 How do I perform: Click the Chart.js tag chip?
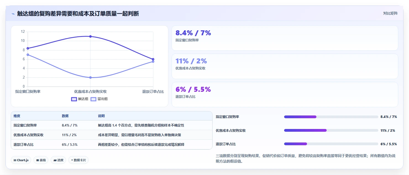point(21,160)
